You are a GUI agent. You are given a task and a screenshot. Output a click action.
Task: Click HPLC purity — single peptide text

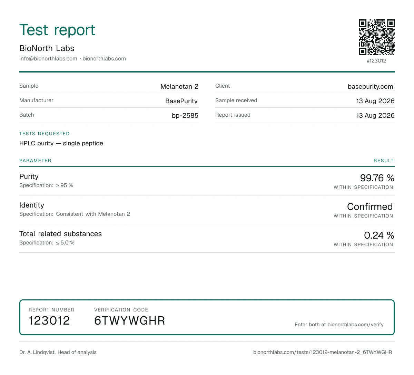click(x=61, y=143)
